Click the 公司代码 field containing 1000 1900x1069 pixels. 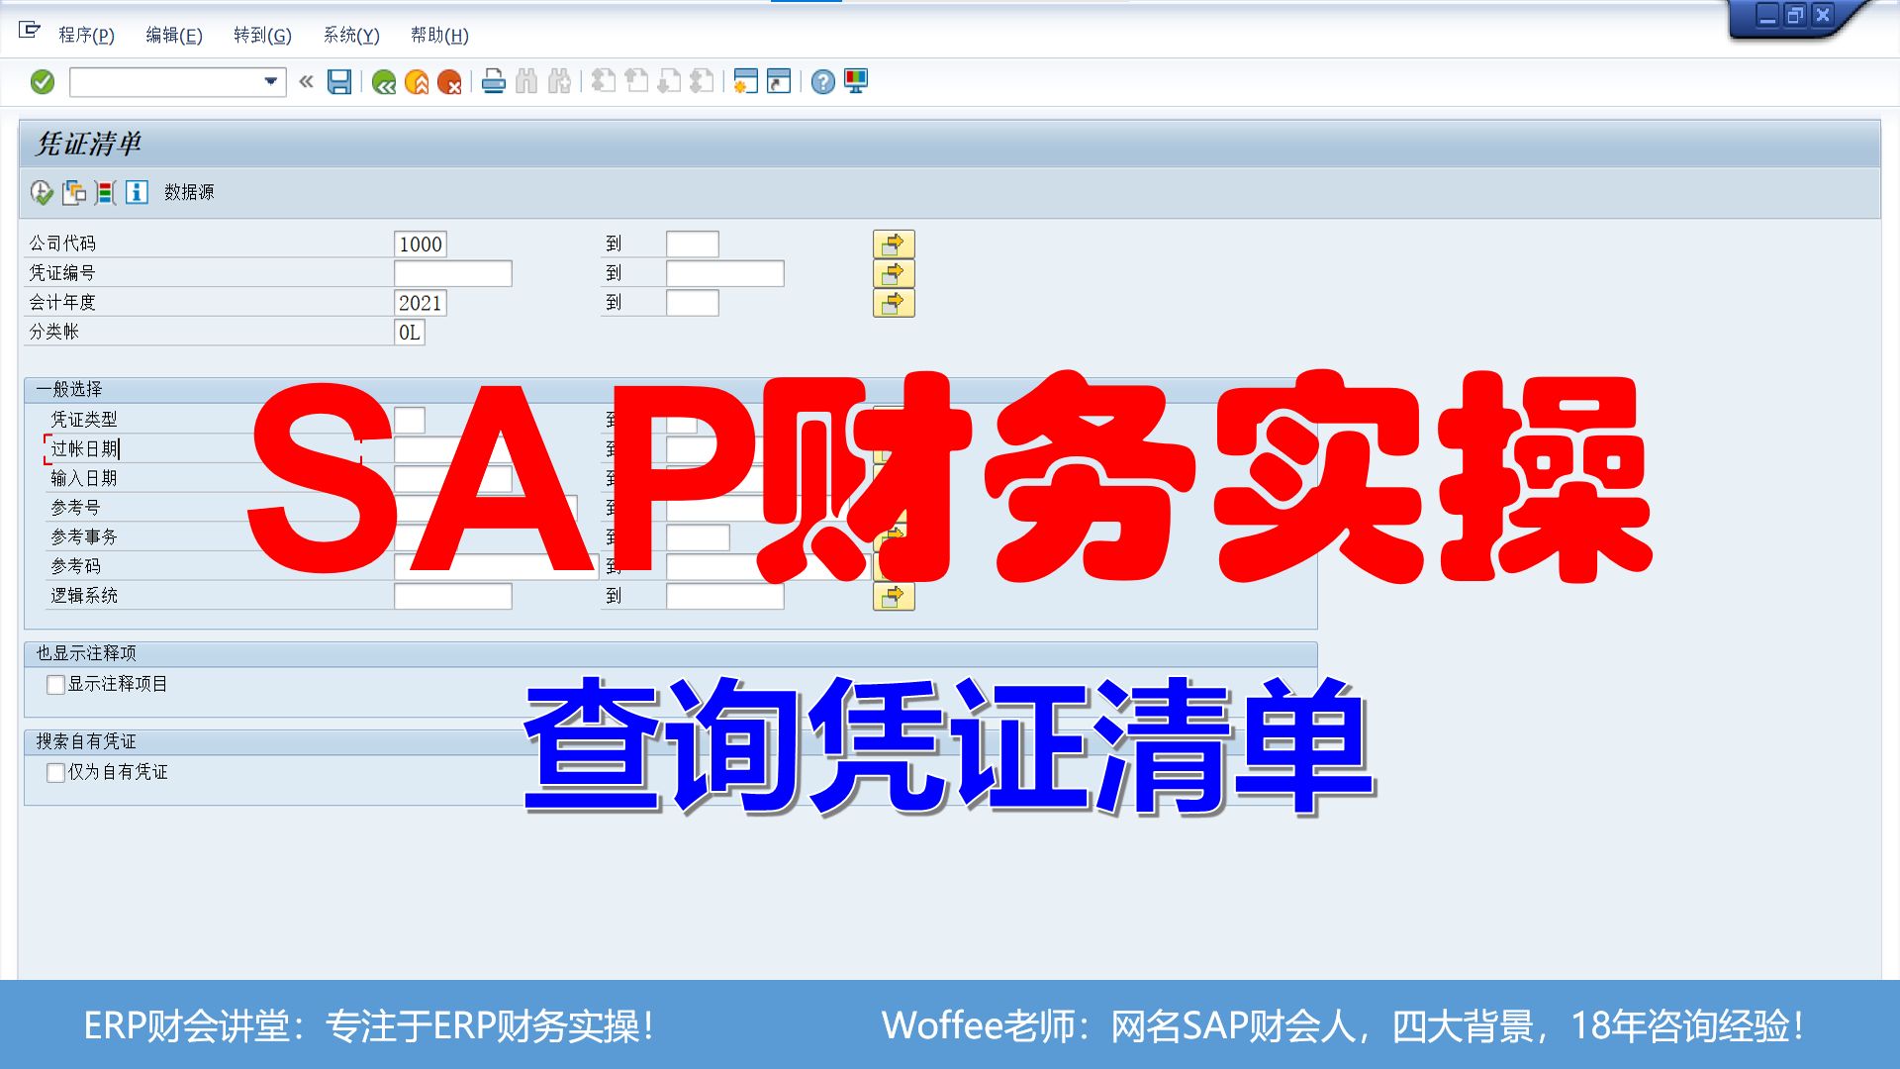pyautogui.click(x=421, y=244)
